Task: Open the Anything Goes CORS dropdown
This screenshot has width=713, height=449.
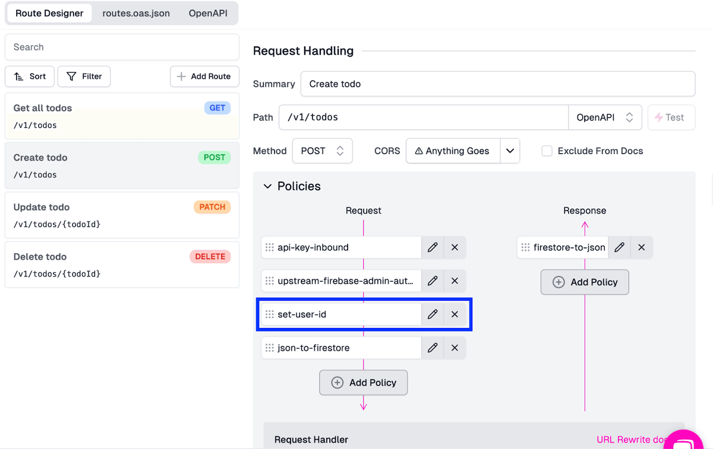Action: tap(510, 151)
